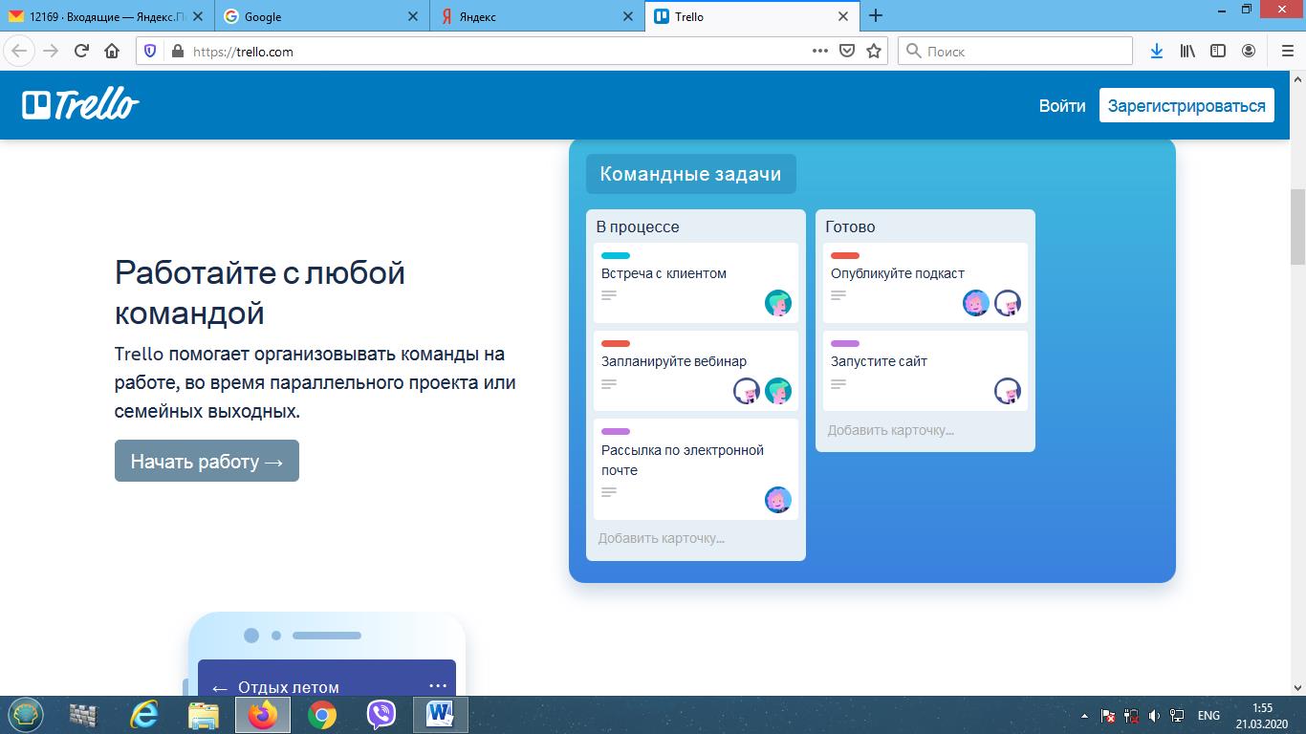Screen dimensions: 1306x734
Task: Click avatar on Запустите сайт card
Action: [x=1008, y=391]
